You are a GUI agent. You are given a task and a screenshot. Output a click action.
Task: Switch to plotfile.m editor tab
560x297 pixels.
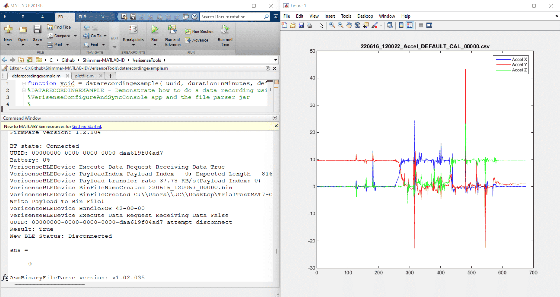pyautogui.click(x=84, y=76)
